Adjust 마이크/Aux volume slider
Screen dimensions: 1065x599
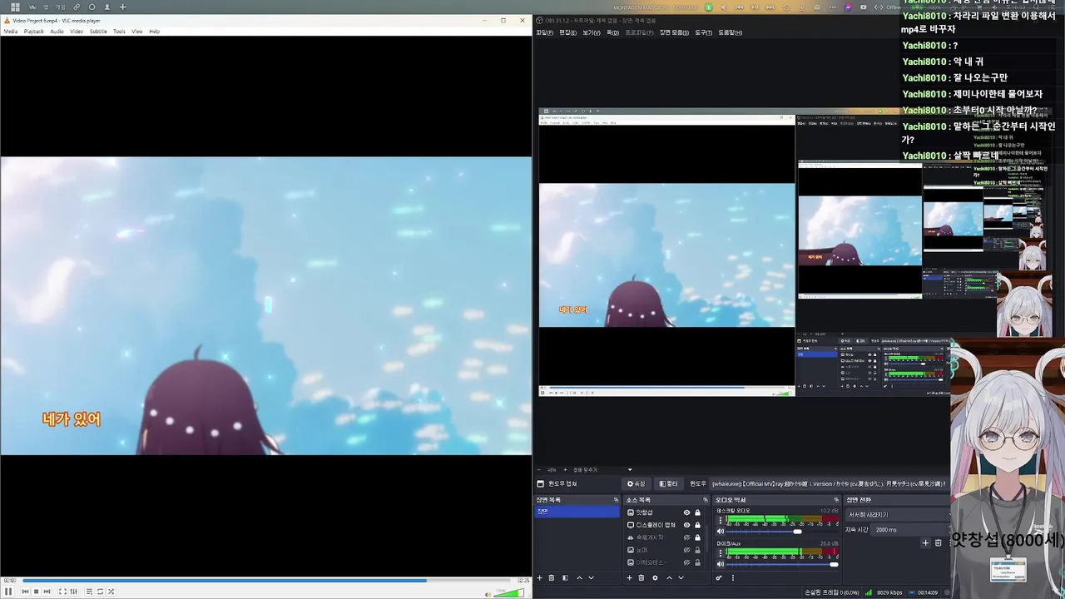click(781, 564)
